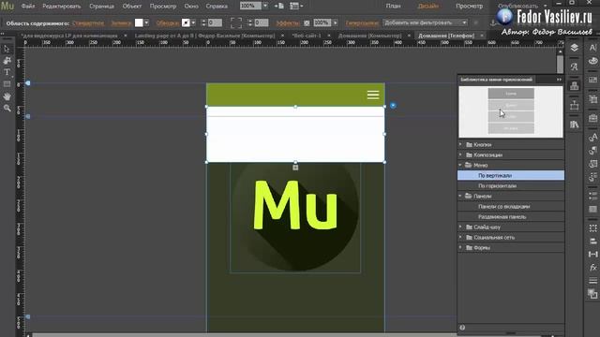This screenshot has width=600, height=337.
Task: Open the Справка menu
Action: pos(217,7)
